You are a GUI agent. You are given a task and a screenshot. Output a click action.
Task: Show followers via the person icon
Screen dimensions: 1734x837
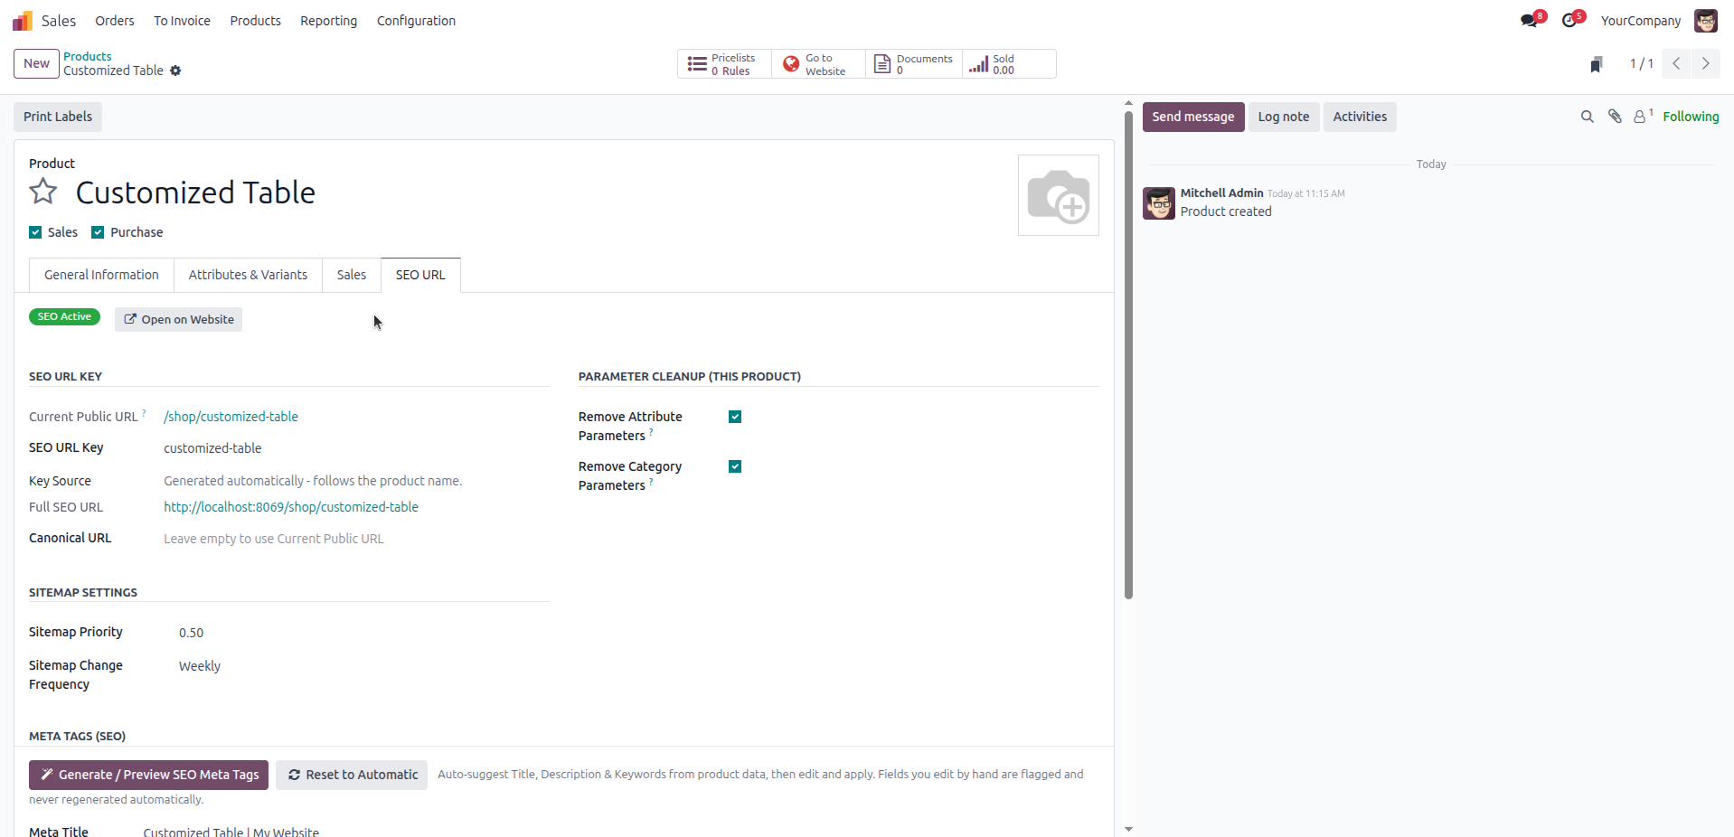click(x=1642, y=117)
